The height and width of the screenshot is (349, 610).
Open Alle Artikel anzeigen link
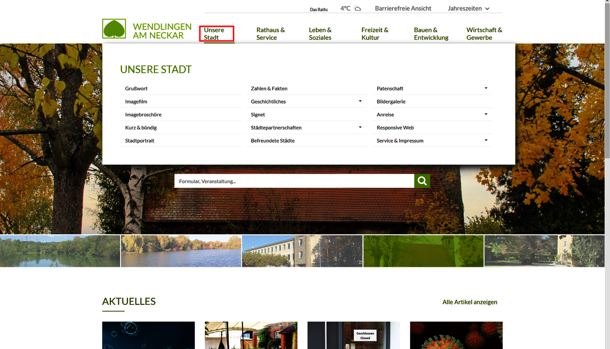(x=470, y=302)
